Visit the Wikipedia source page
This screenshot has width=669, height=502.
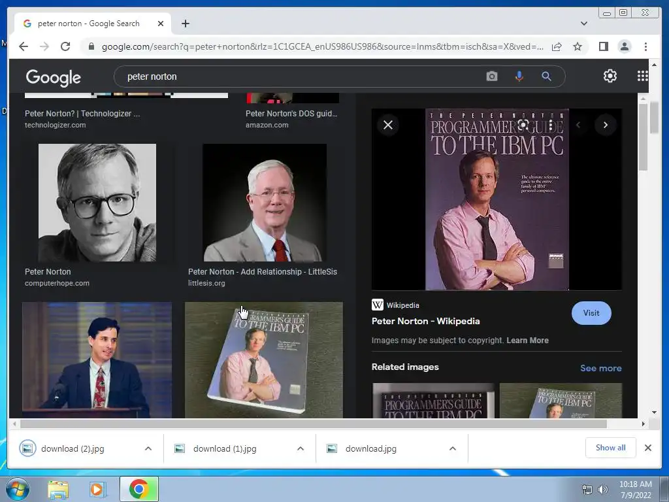(591, 313)
